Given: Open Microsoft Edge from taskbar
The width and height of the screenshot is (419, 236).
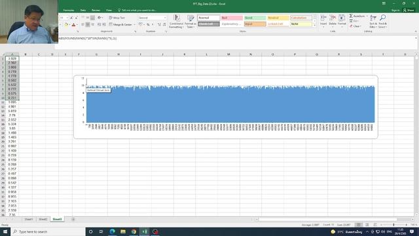Looking at the screenshot, I should [112, 231].
